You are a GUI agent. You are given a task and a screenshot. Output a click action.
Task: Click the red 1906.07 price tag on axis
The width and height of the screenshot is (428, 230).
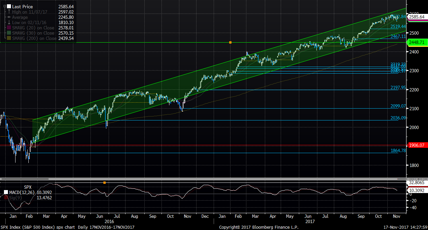coord(417,145)
